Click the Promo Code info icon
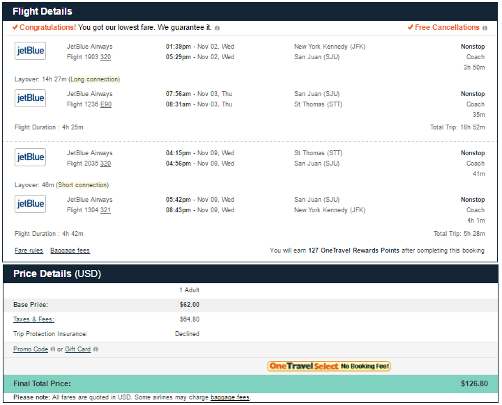Screen dimensions: 502x405 [x=52, y=349]
